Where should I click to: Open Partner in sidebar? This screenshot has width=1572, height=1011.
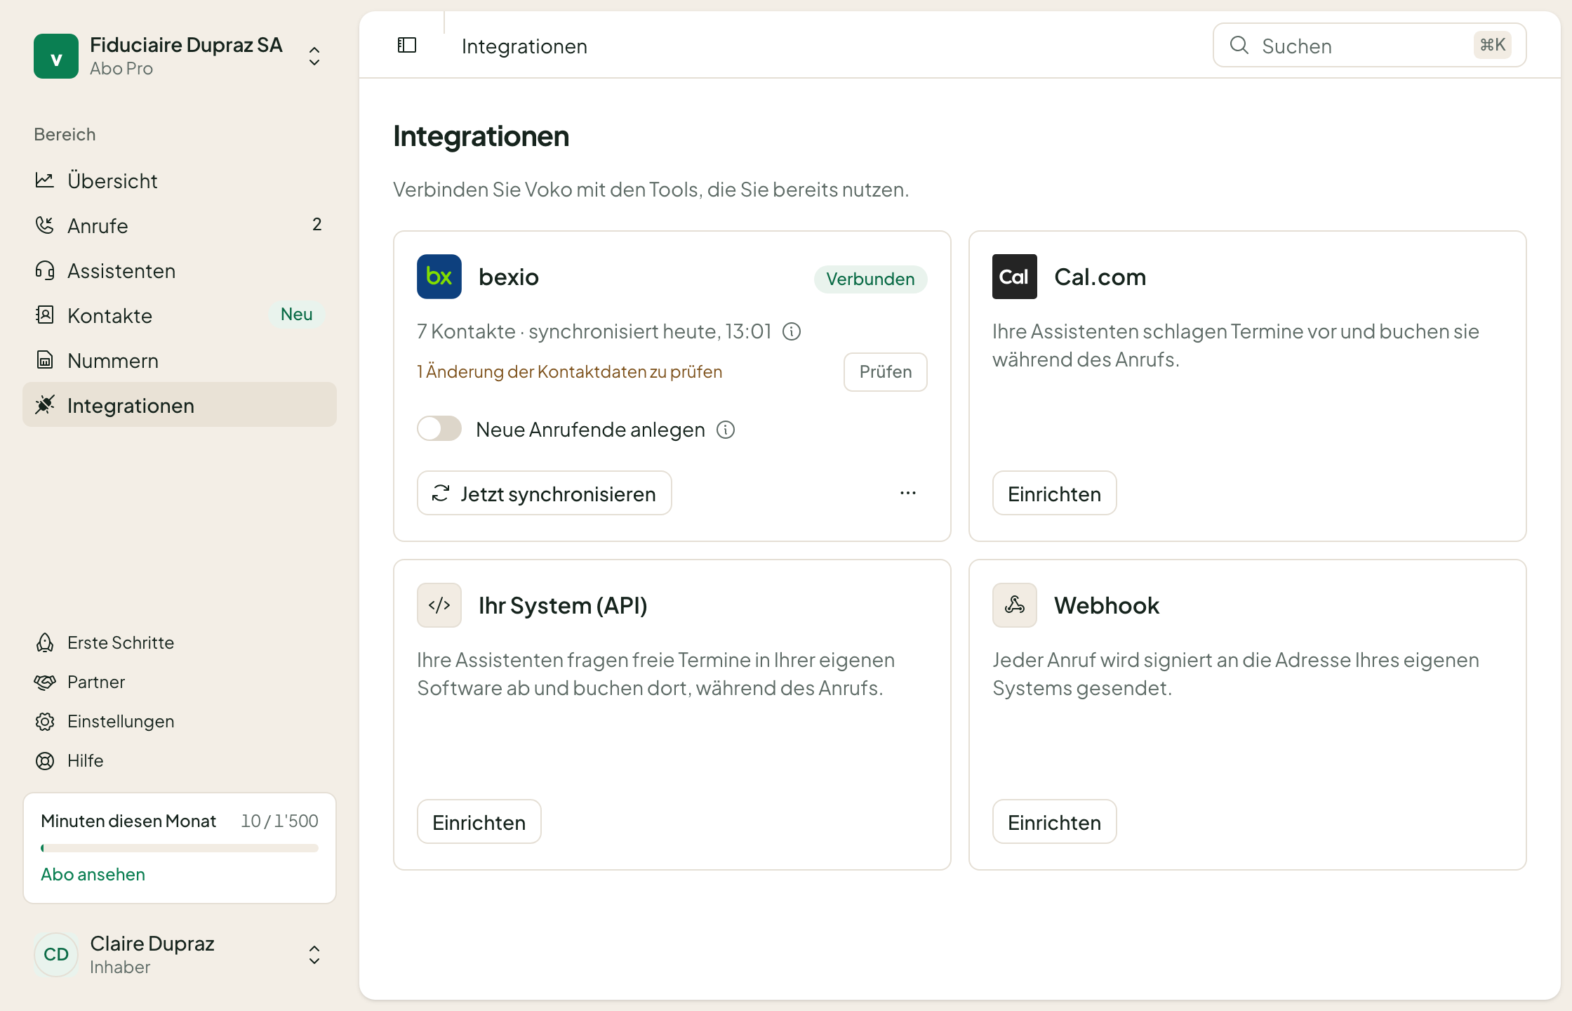tap(180, 682)
